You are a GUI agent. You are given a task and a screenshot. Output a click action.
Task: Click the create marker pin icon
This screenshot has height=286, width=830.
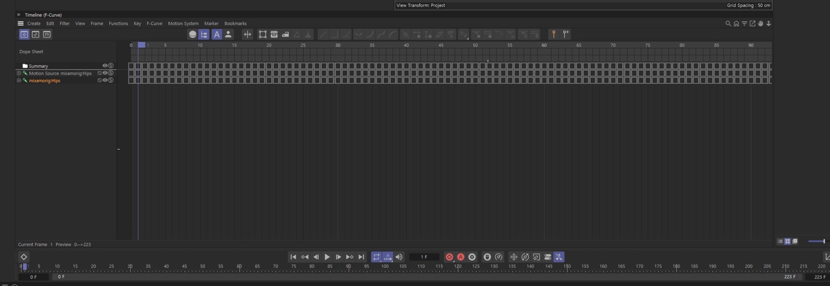(554, 35)
